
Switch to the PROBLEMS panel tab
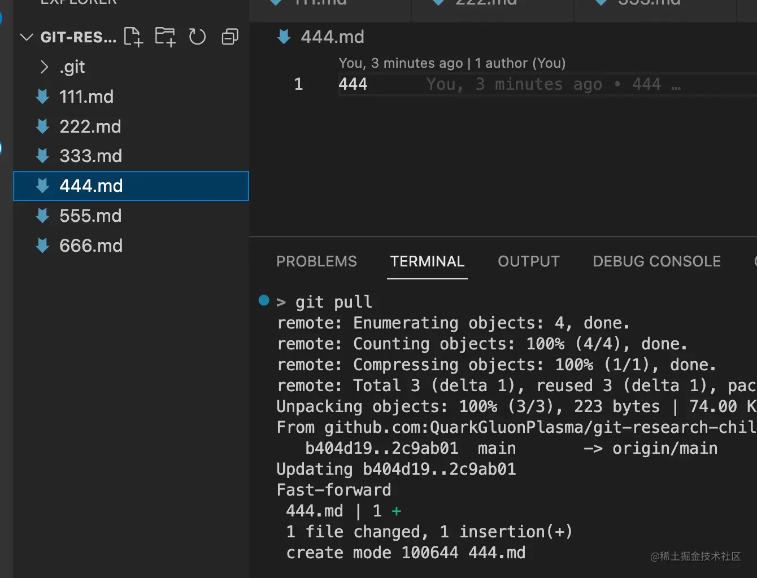(x=316, y=261)
